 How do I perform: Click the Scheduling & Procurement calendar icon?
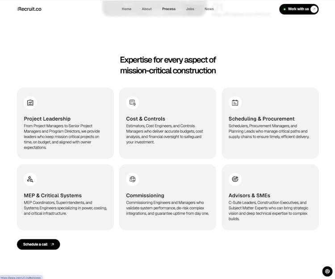(x=235, y=103)
